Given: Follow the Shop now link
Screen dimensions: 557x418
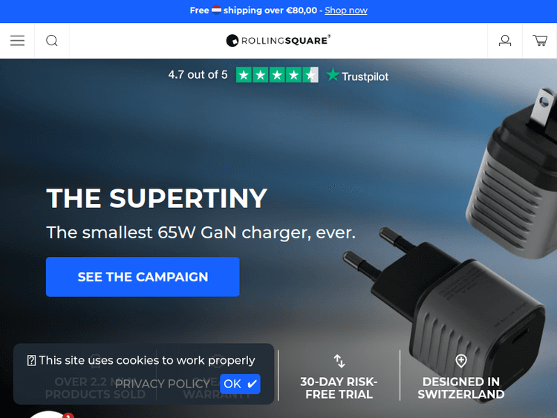Looking at the screenshot, I should pos(346,10).
